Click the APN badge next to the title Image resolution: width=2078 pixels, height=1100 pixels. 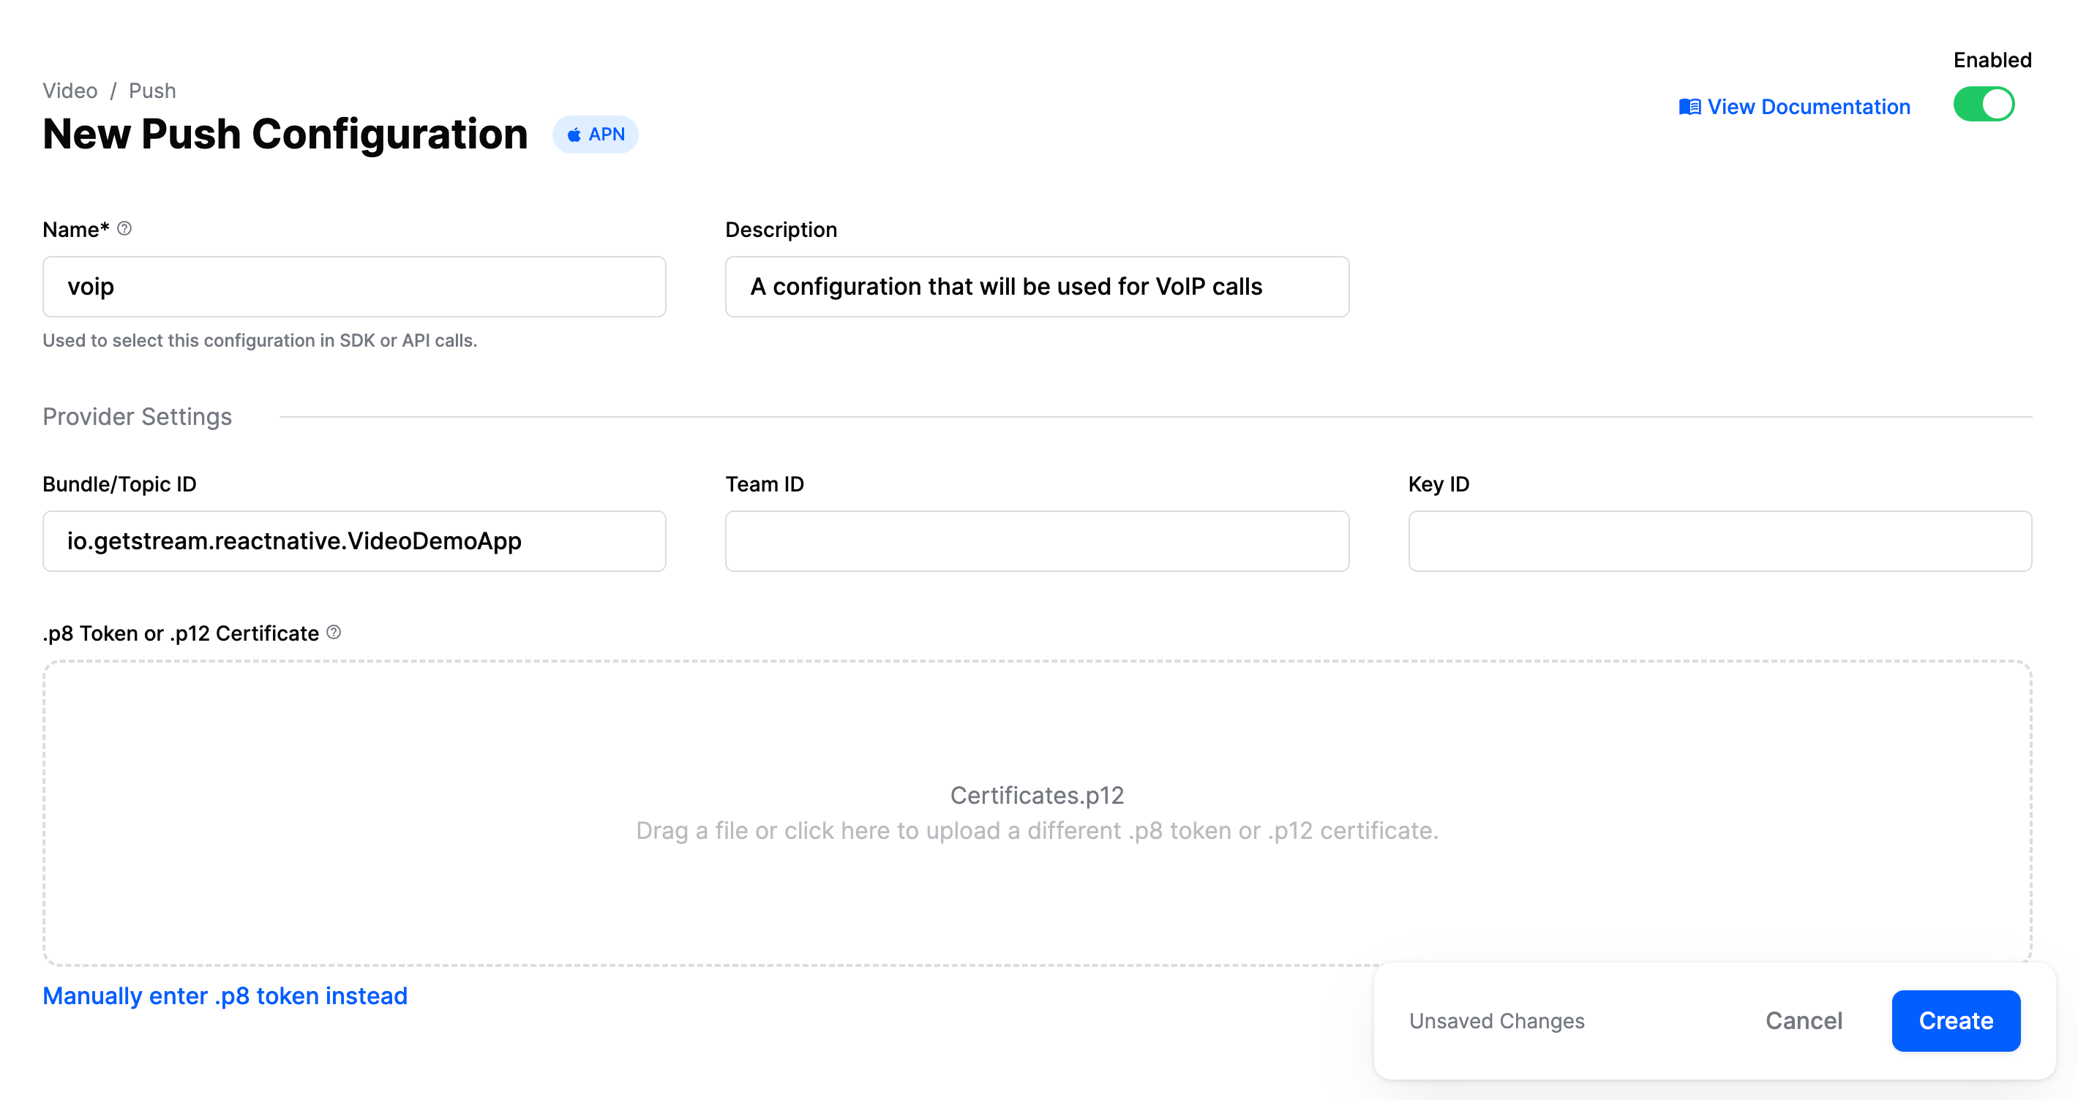pyautogui.click(x=596, y=133)
